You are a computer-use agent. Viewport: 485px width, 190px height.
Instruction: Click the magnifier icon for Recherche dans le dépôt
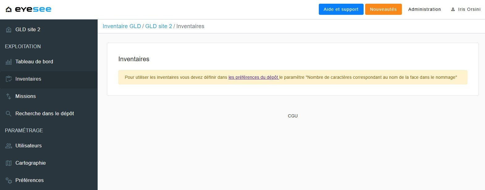pos(9,114)
